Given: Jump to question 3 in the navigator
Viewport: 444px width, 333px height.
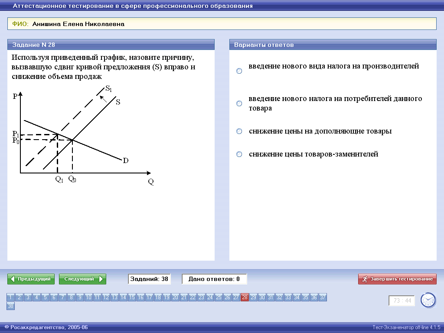Looking at the screenshot, I should coord(28,297).
